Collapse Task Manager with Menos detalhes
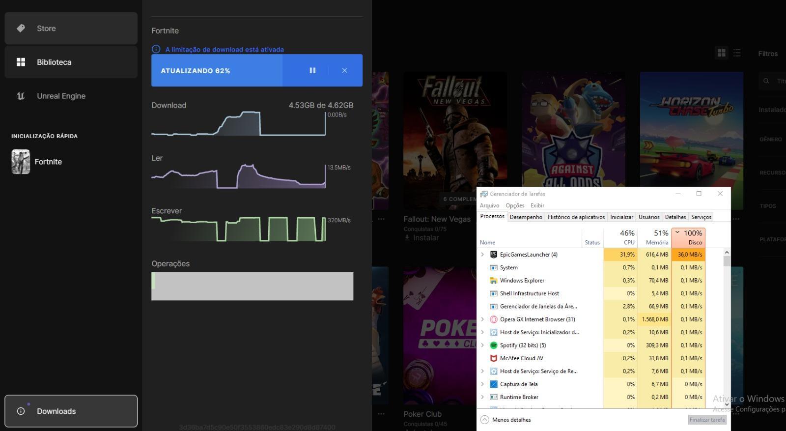 pyautogui.click(x=506, y=420)
